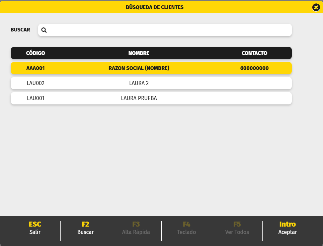Focus the Buscar text input field
The height and width of the screenshot is (246, 323).
click(x=167, y=30)
